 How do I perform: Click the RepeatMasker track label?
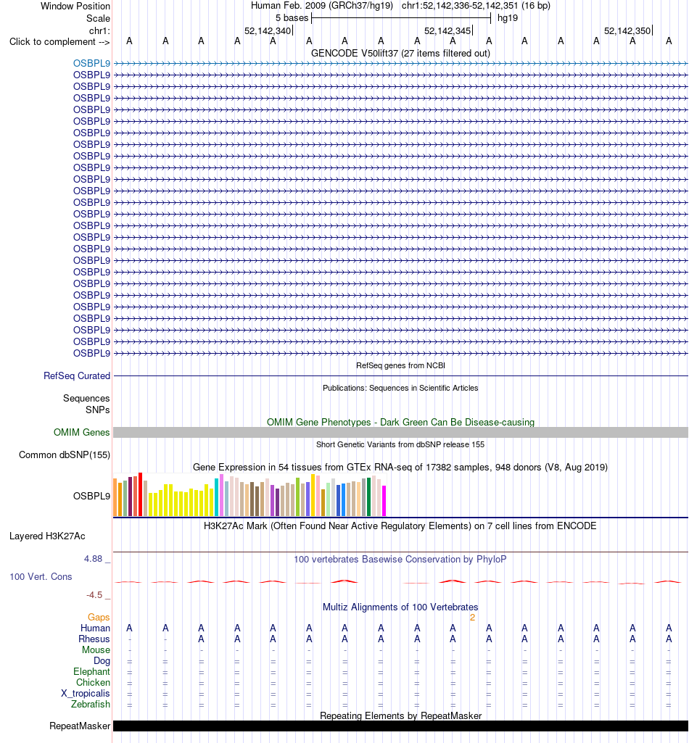pyautogui.click(x=80, y=726)
